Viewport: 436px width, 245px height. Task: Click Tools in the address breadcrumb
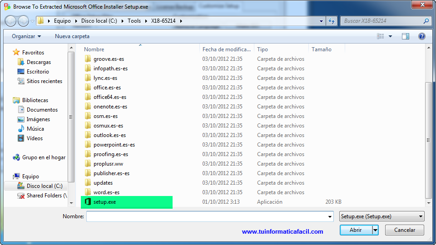click(x=134, y=21)
